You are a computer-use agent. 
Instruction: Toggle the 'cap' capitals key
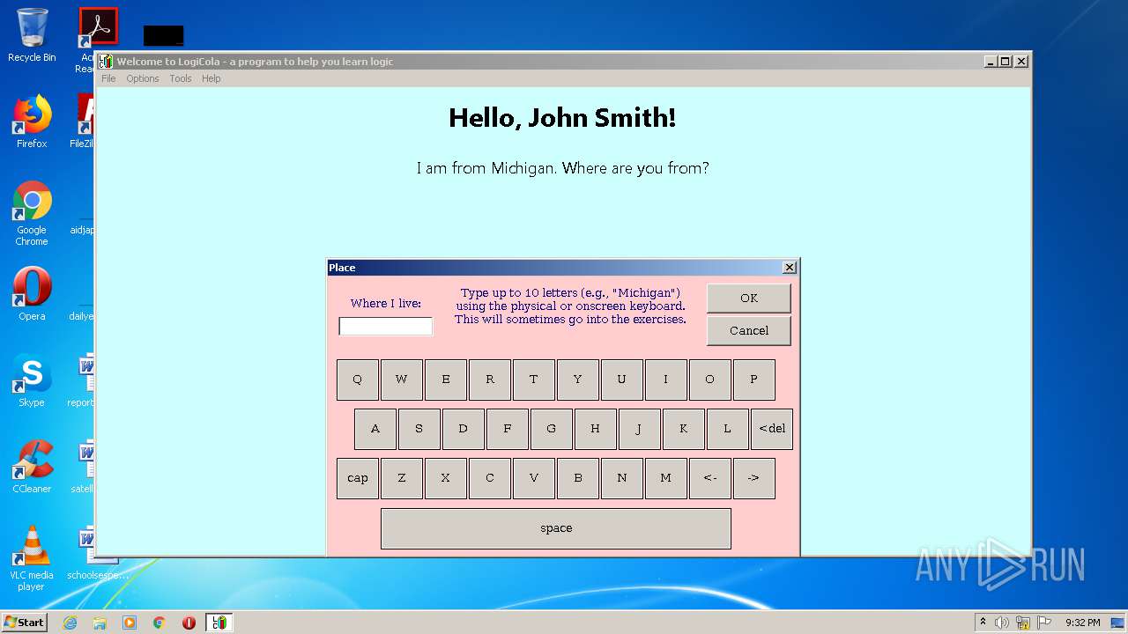coord(358,478)
